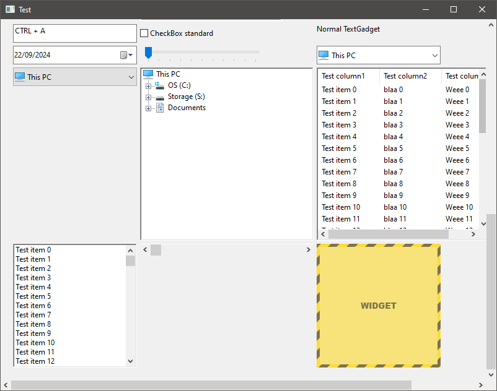Viewport: 497px width, 391px height.
Task: Click the blaa 9 cell
Action: click(393, 195)
